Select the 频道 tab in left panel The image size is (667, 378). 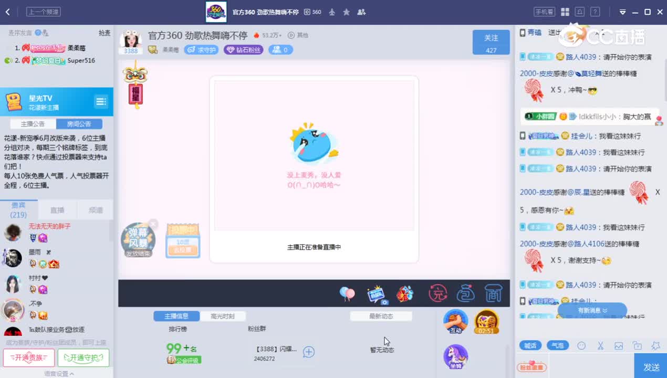[96, 210]
